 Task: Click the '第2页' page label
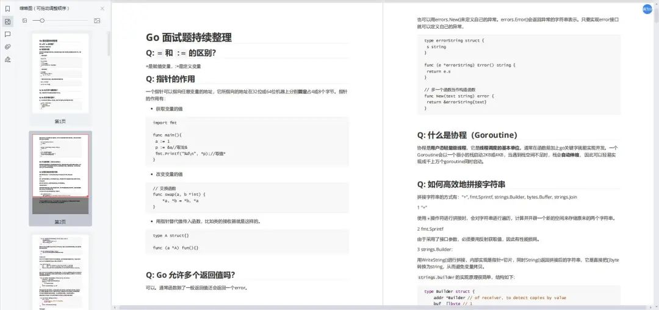(x=60, y=222)
